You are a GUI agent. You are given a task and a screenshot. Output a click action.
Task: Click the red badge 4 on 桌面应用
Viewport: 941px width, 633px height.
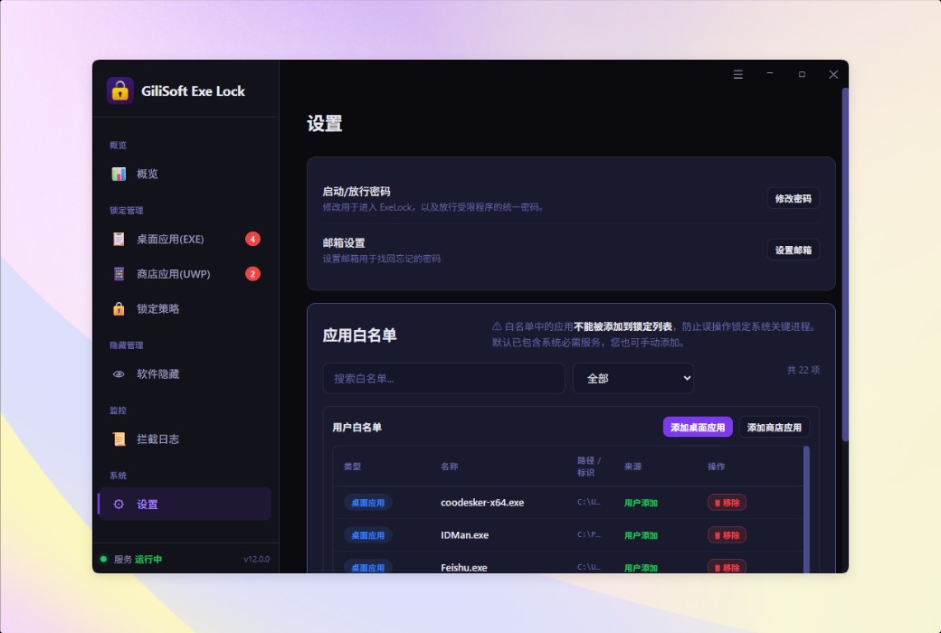pyautogui.click(x=252, y=239)
